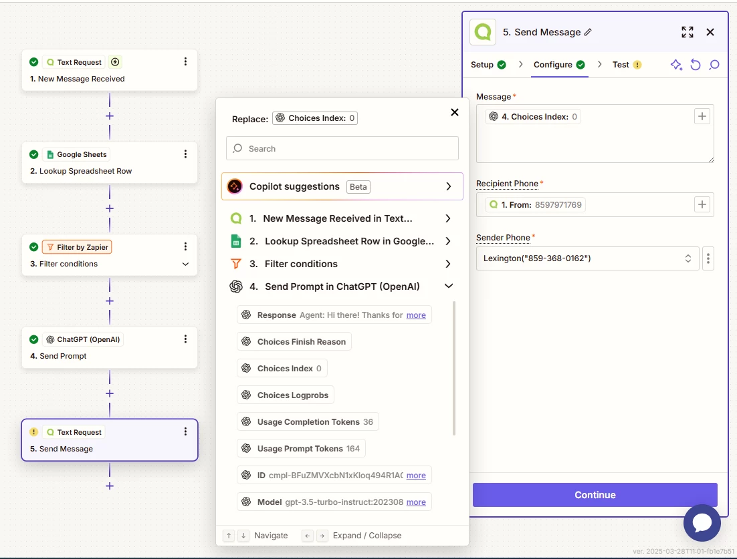This screenshot has width=737, height=559.
Task: Click the Continue button
Action: (595, 495)
